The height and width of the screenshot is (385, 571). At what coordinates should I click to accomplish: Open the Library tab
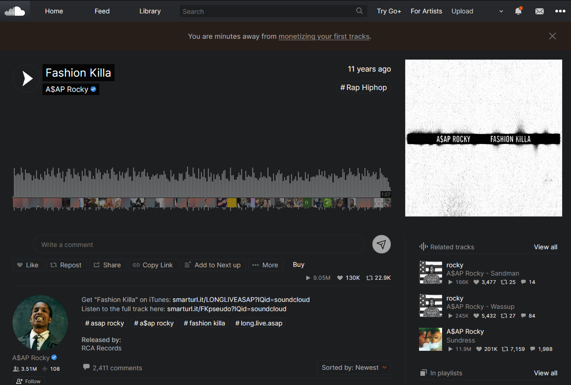[x=150, y=11]
